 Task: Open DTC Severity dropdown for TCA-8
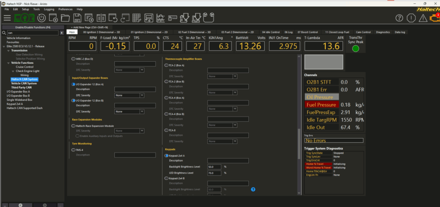click(223, 141)
